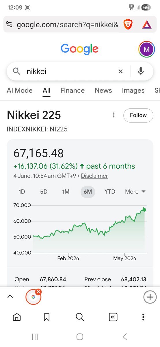Open Brave Rewards triangle icon
The height and width of the screenshot is (347, 160).
click(x=147, y=25)
